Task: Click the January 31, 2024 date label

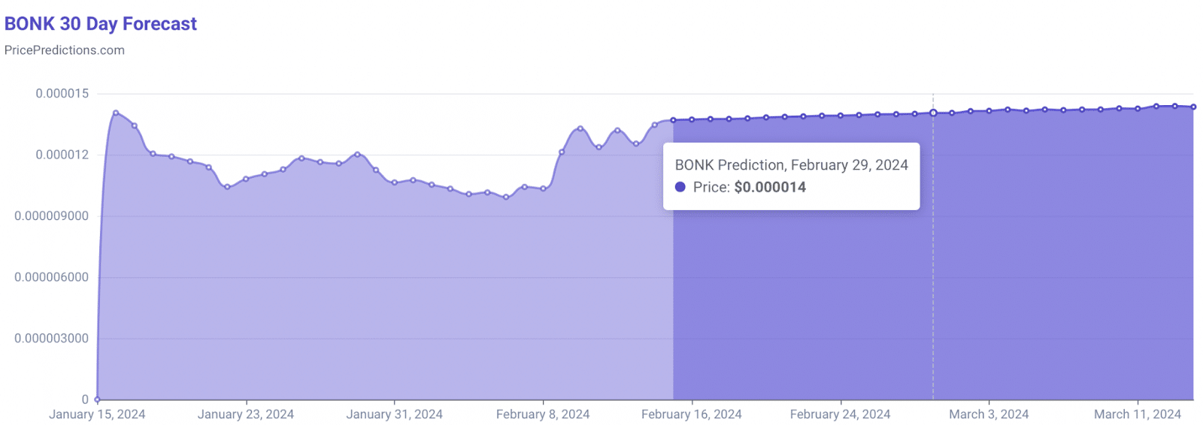Action: pos(394,414)
